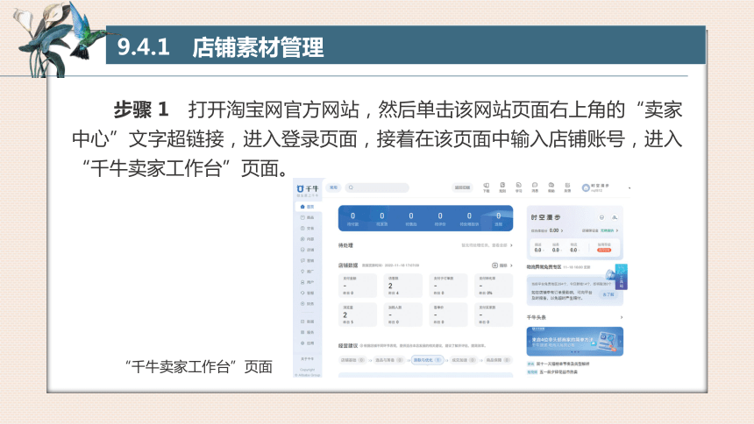Click the 浏览量 data card showing 2

pyautogui.click(x=358, y=314)
